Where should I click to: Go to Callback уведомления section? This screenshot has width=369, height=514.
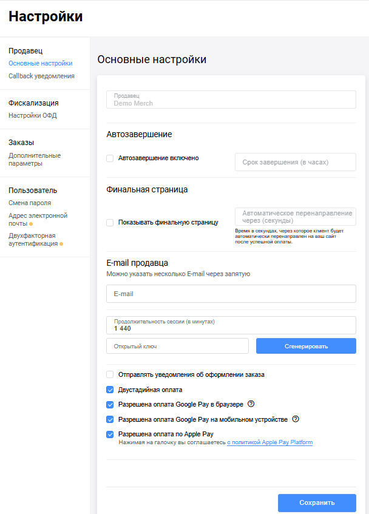[x=41, y=76]
